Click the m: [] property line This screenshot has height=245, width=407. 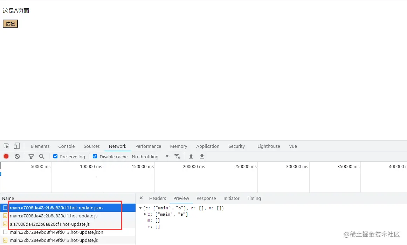tap(154, 221)
